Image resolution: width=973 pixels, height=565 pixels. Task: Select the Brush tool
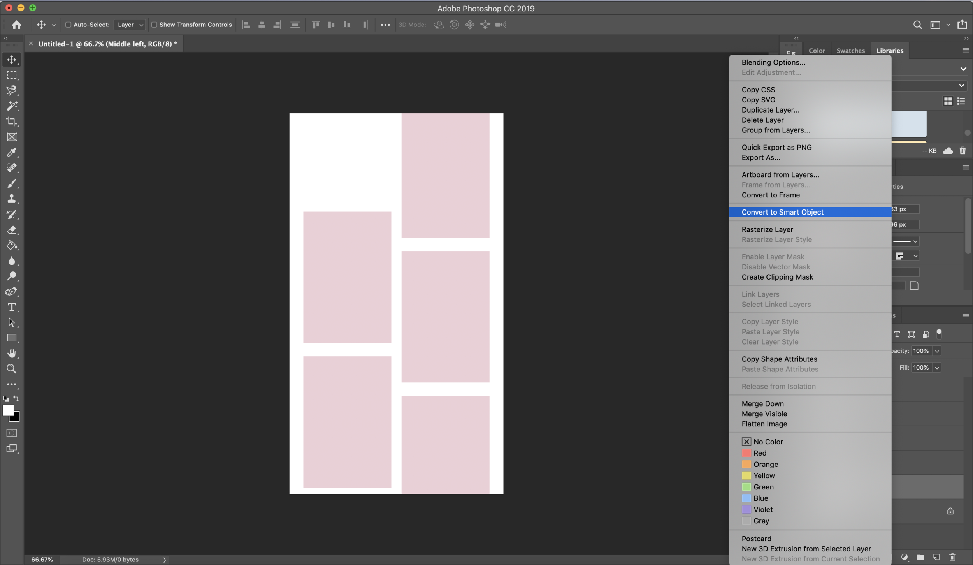coord(12,183)
